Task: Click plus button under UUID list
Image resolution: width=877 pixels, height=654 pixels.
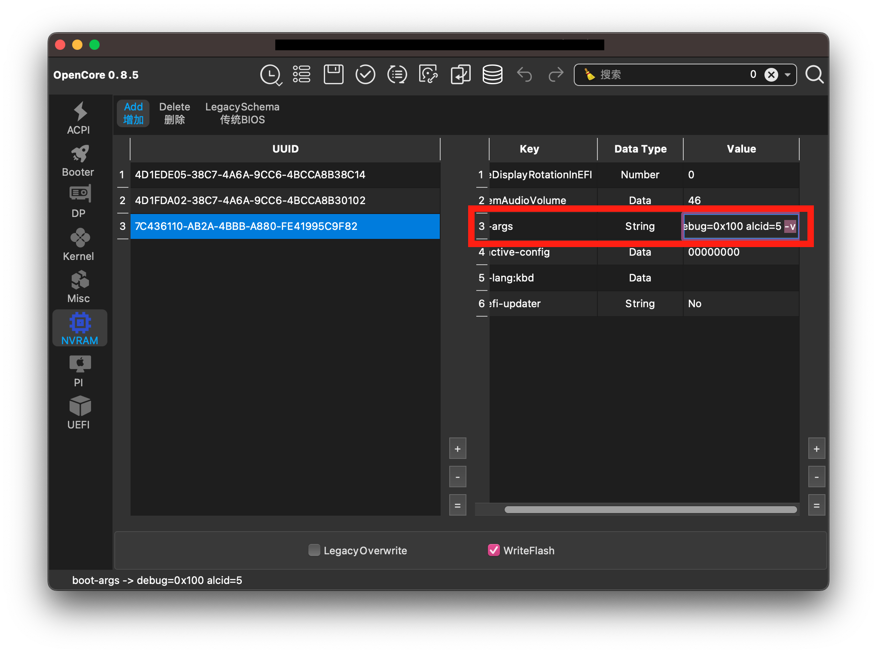Action: coord(457,449)
